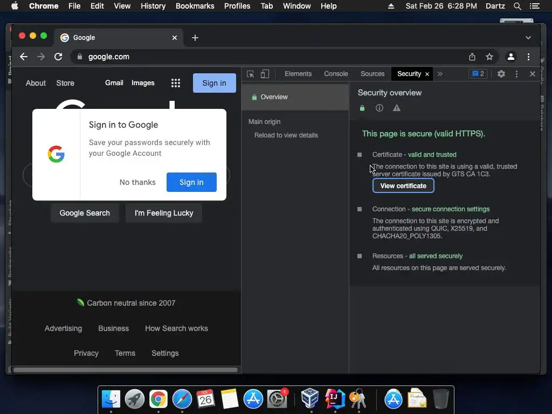Viewport: 552px width, 414px height.
Task: Open DevTools settings gear
Action: pyautogui.click(x=501, y=74)
